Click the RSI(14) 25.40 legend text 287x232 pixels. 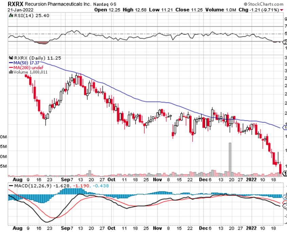click(32, 16)
